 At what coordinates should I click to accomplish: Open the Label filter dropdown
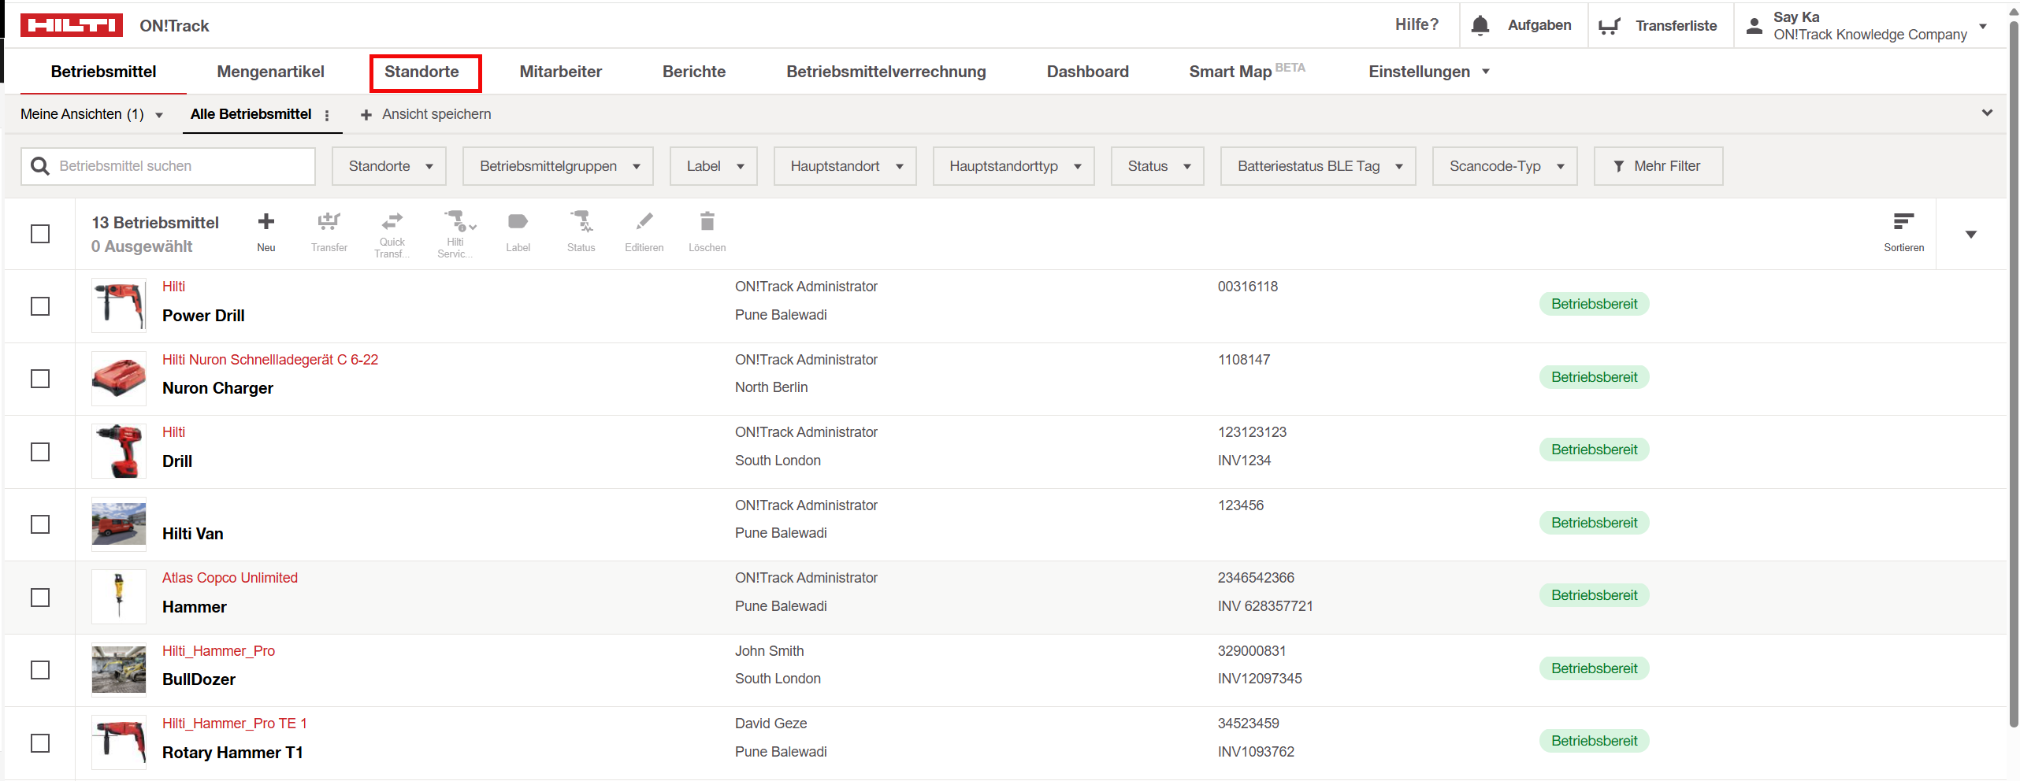coord(714,166)
